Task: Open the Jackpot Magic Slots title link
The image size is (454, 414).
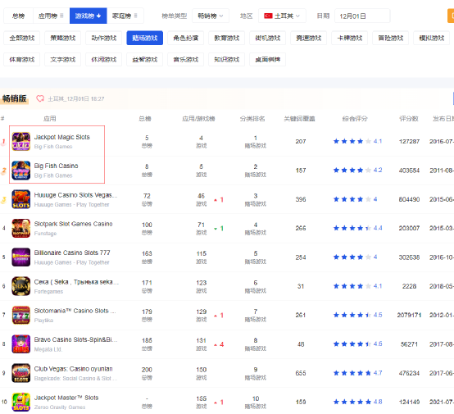Action: tap(62, 137)
